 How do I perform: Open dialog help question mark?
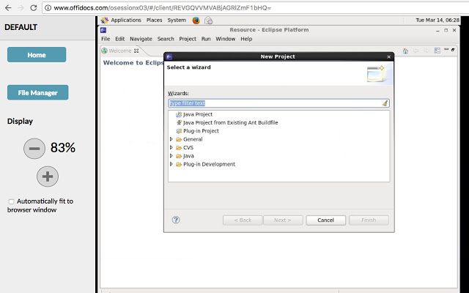tap(176, 220)
